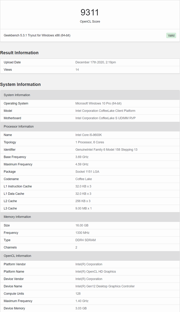This screenshot has width=180, height=312.
Task: Click the Processor Information section header
Action: (19, 126)
